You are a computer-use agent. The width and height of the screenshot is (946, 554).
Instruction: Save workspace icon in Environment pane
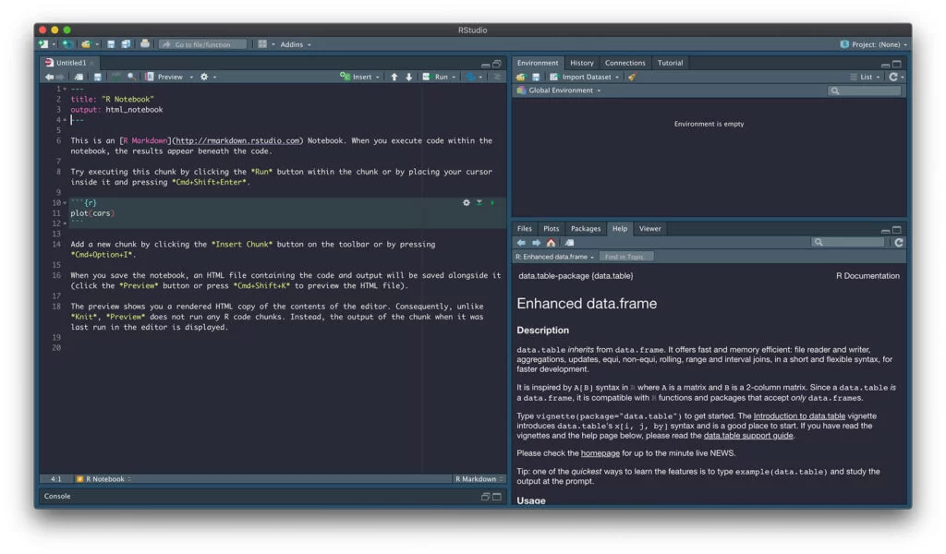pos(536,77)
